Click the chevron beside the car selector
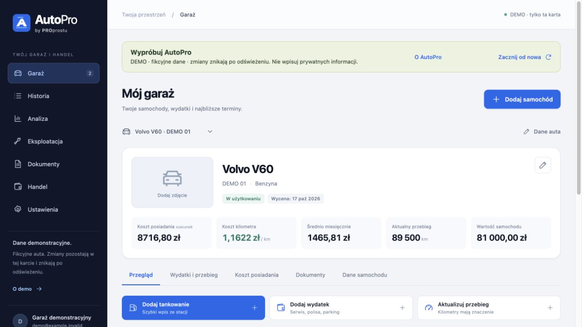 point(210,131)
